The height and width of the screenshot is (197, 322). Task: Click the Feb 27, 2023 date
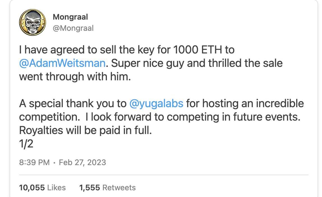[x=82, y=162]
